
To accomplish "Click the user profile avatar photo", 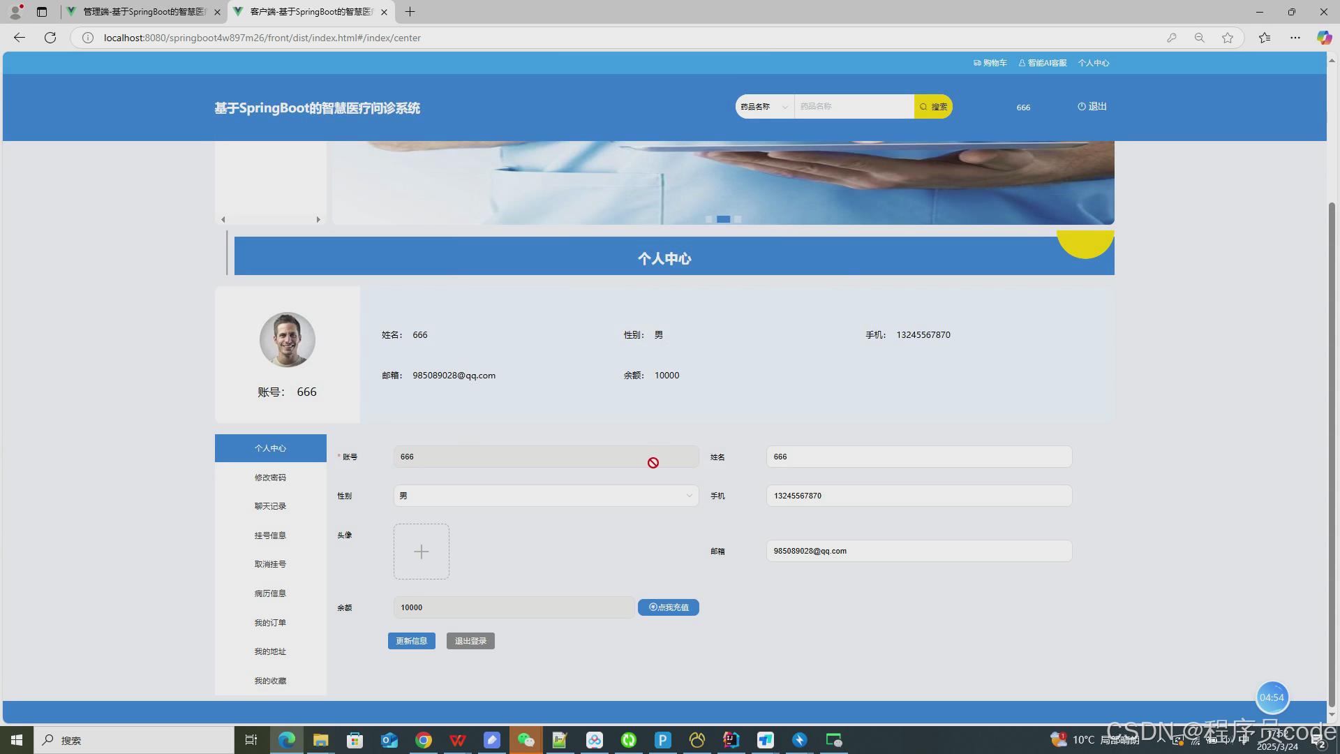I will coord(287,339).
